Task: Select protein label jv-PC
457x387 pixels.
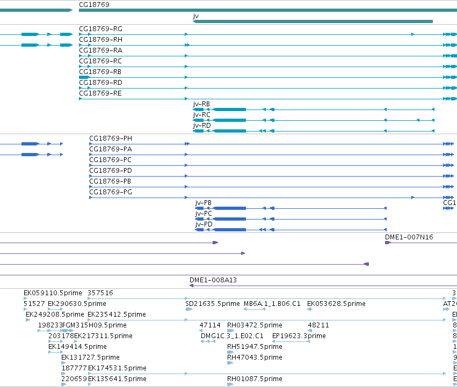Action: tap(204, 214)
